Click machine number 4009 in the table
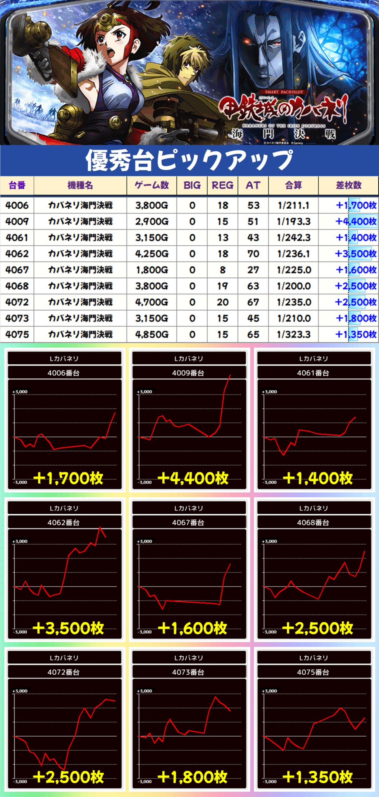Viewport: 379px width, 797px height. click(17, 222)
